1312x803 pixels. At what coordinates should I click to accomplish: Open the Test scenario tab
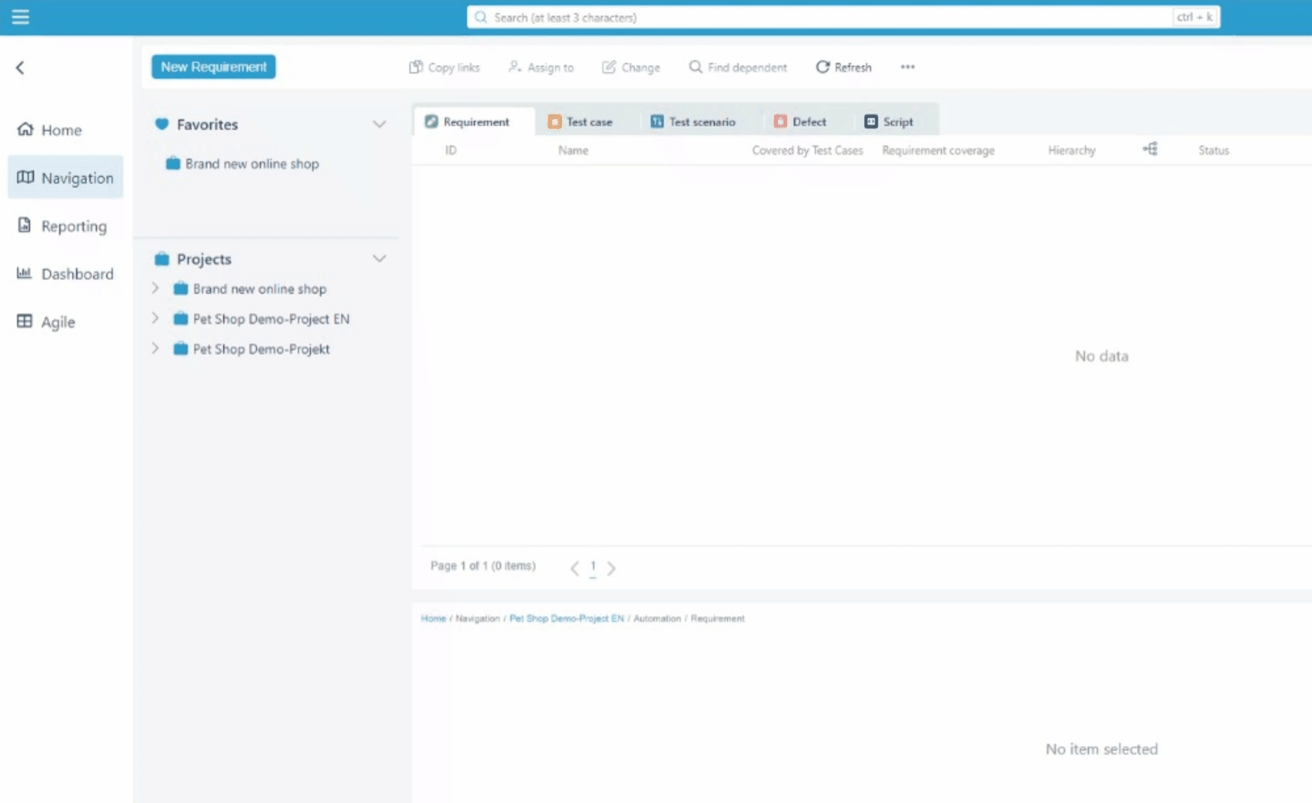click(x=693, y=122)
